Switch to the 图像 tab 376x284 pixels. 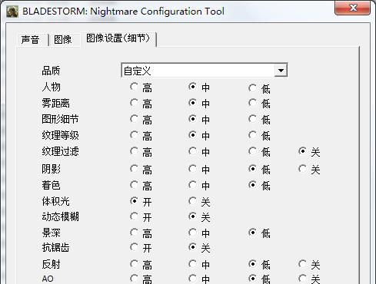(63, 40)
